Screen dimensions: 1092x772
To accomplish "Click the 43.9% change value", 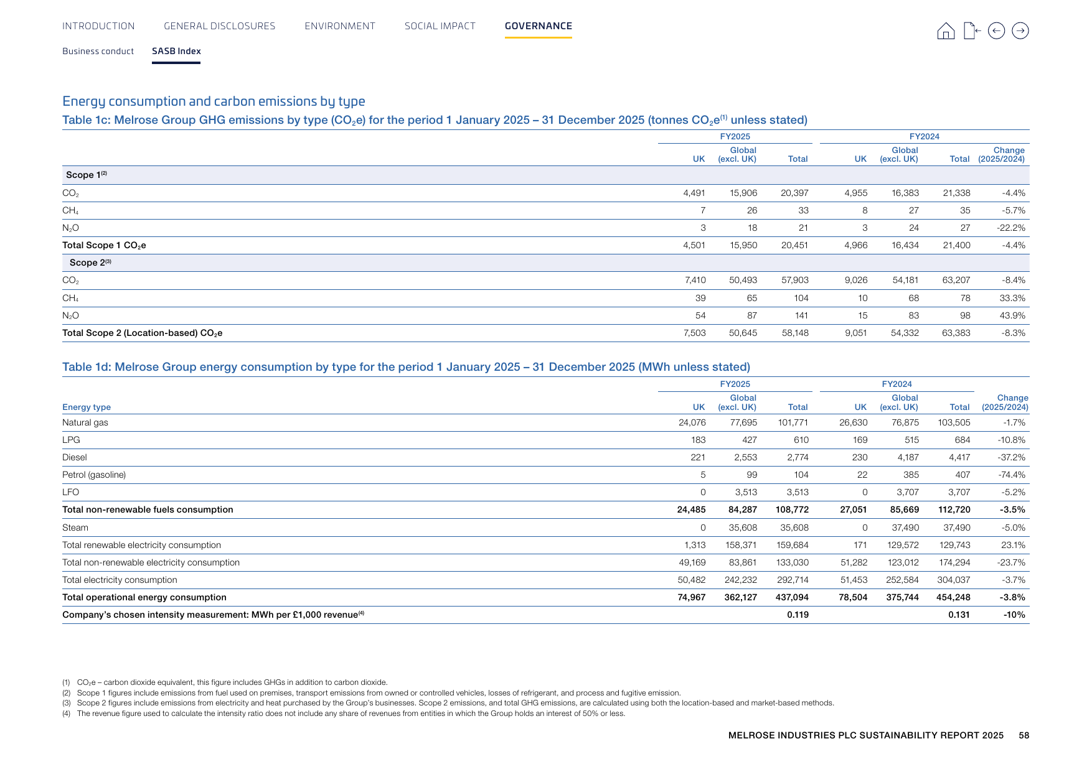I will click(1012, 315).
